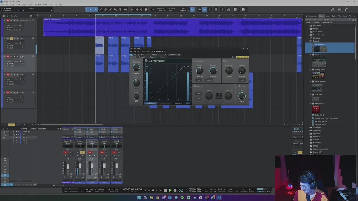Image resolution: width=358 pixels, height=201 pixels.
Task: Select the Arrow tool in the toolbar
Action: pos(90,9)
